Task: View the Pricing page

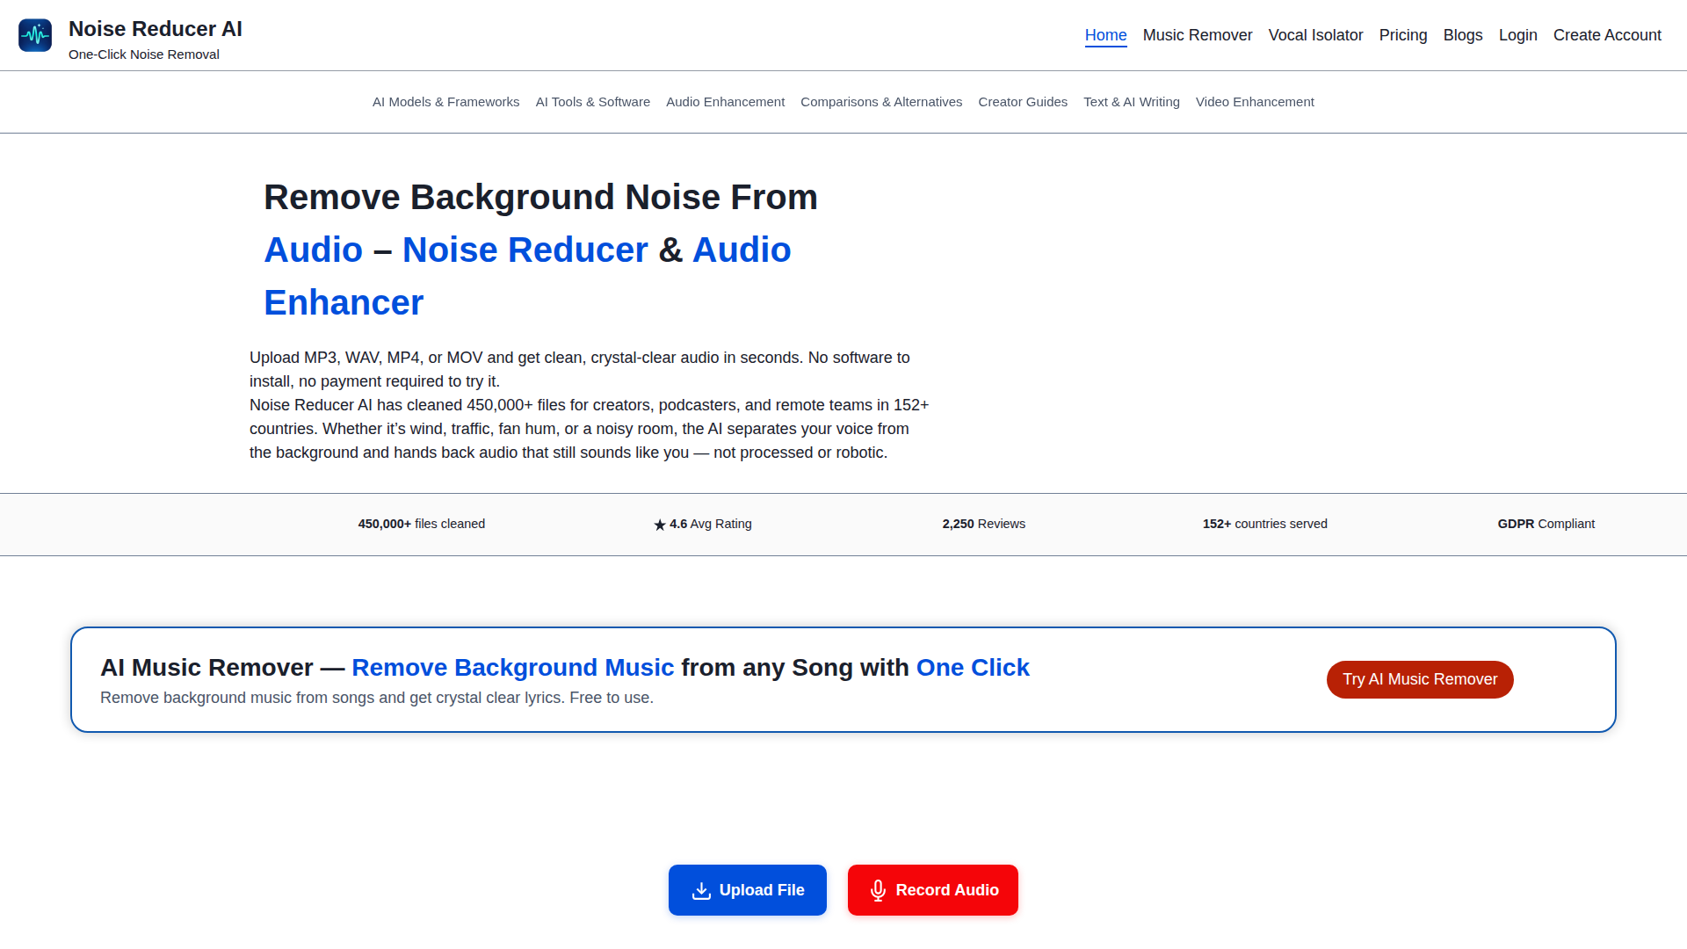Action: pos(1403,35)
